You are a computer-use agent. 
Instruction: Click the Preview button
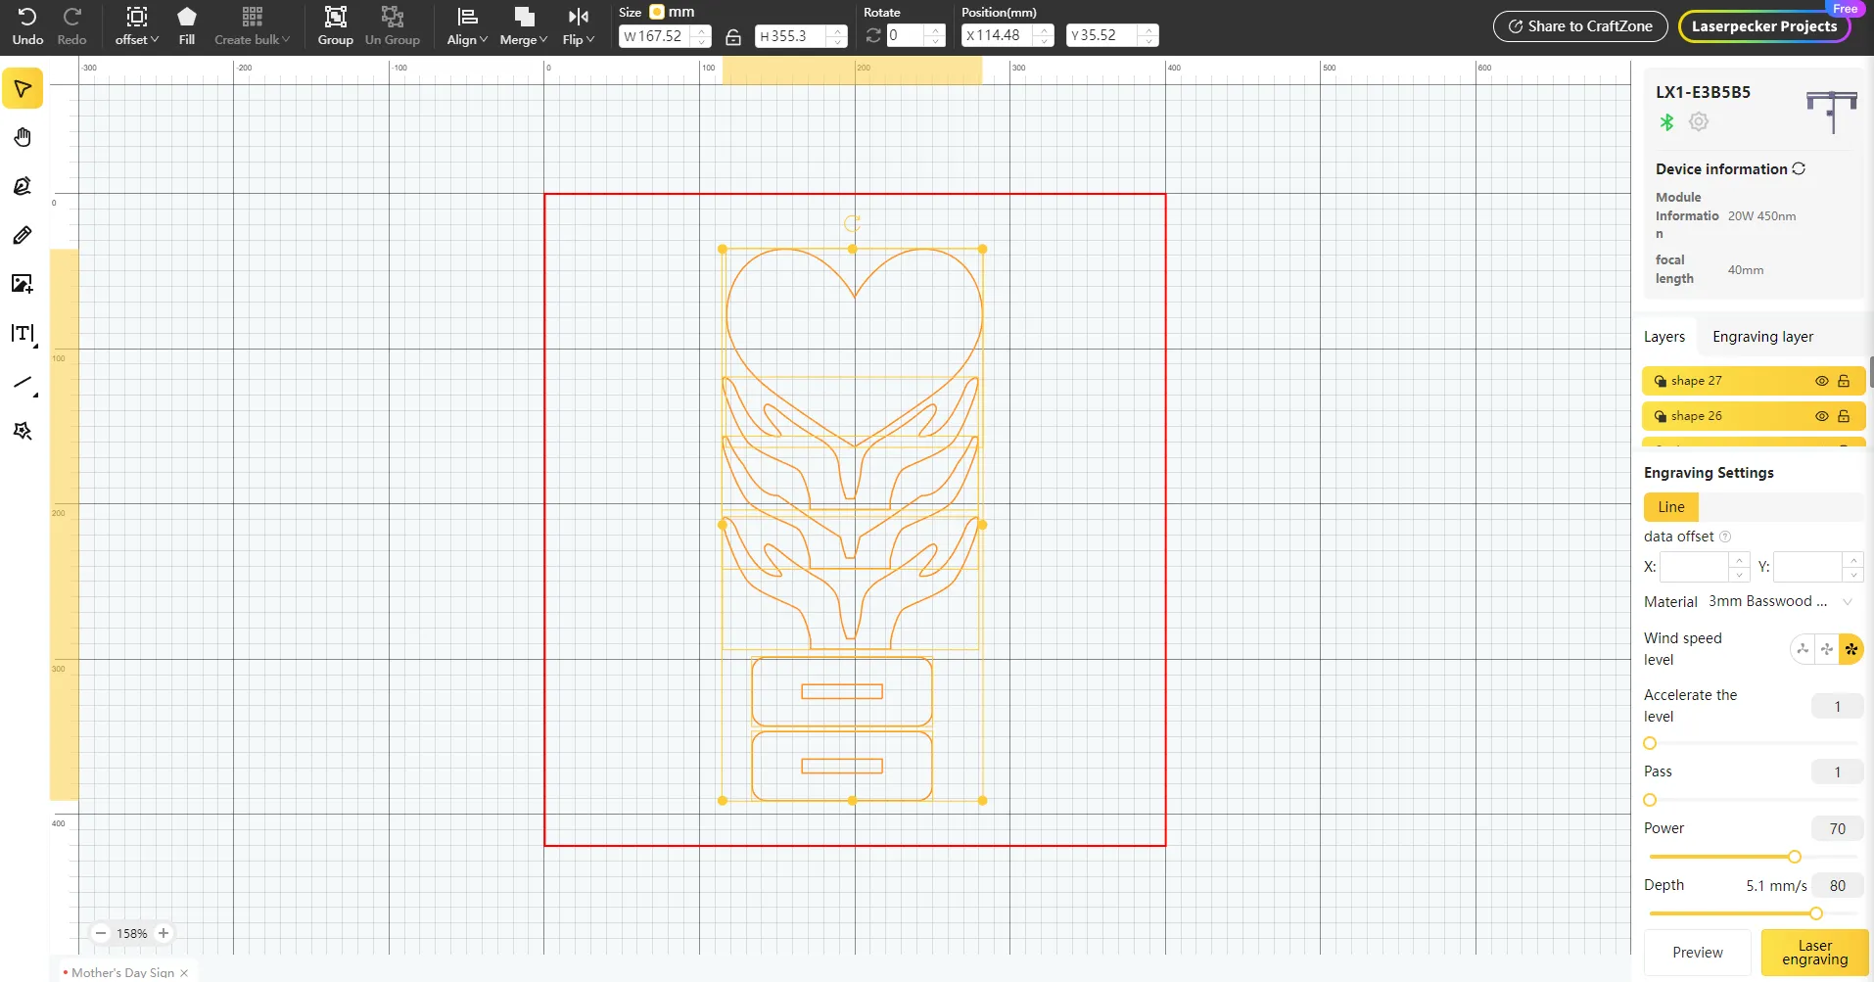[1697, 952]
